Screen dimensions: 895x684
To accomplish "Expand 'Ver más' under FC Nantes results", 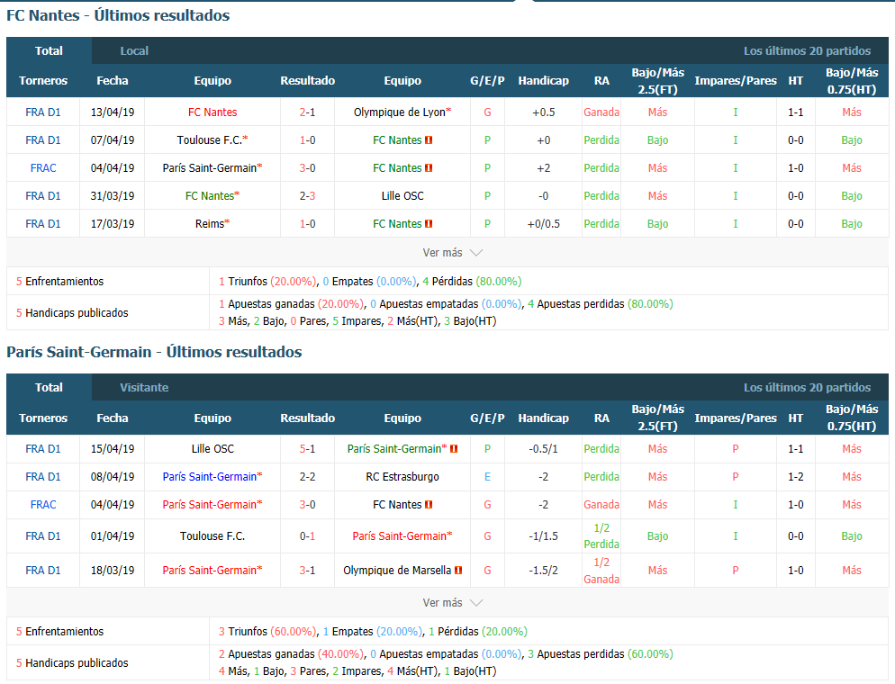I will [453, 253].
